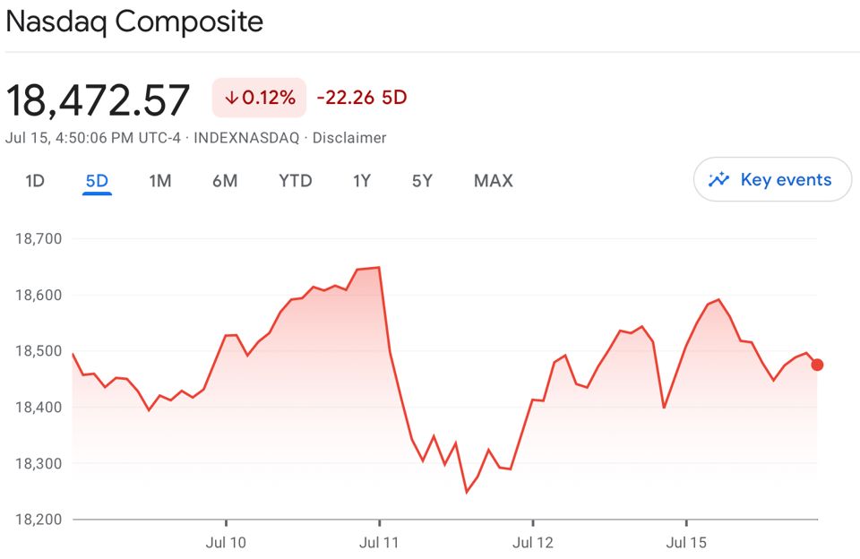The width and height of the screenshot is (860, 559).
Task: Open the 5Y chart range
Action: [422, 180]
